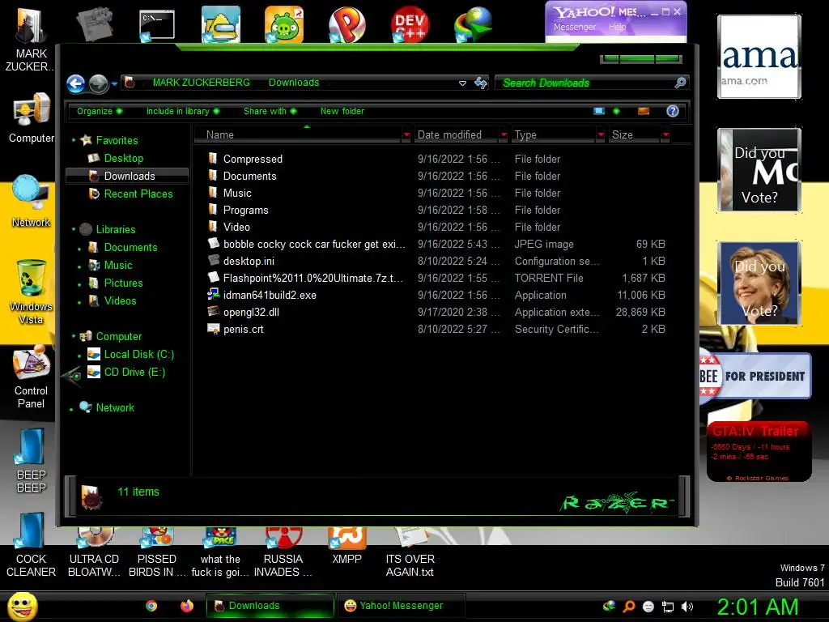
Task: Open Date modified column filter dropdown
Action: [x=504, y=135]
